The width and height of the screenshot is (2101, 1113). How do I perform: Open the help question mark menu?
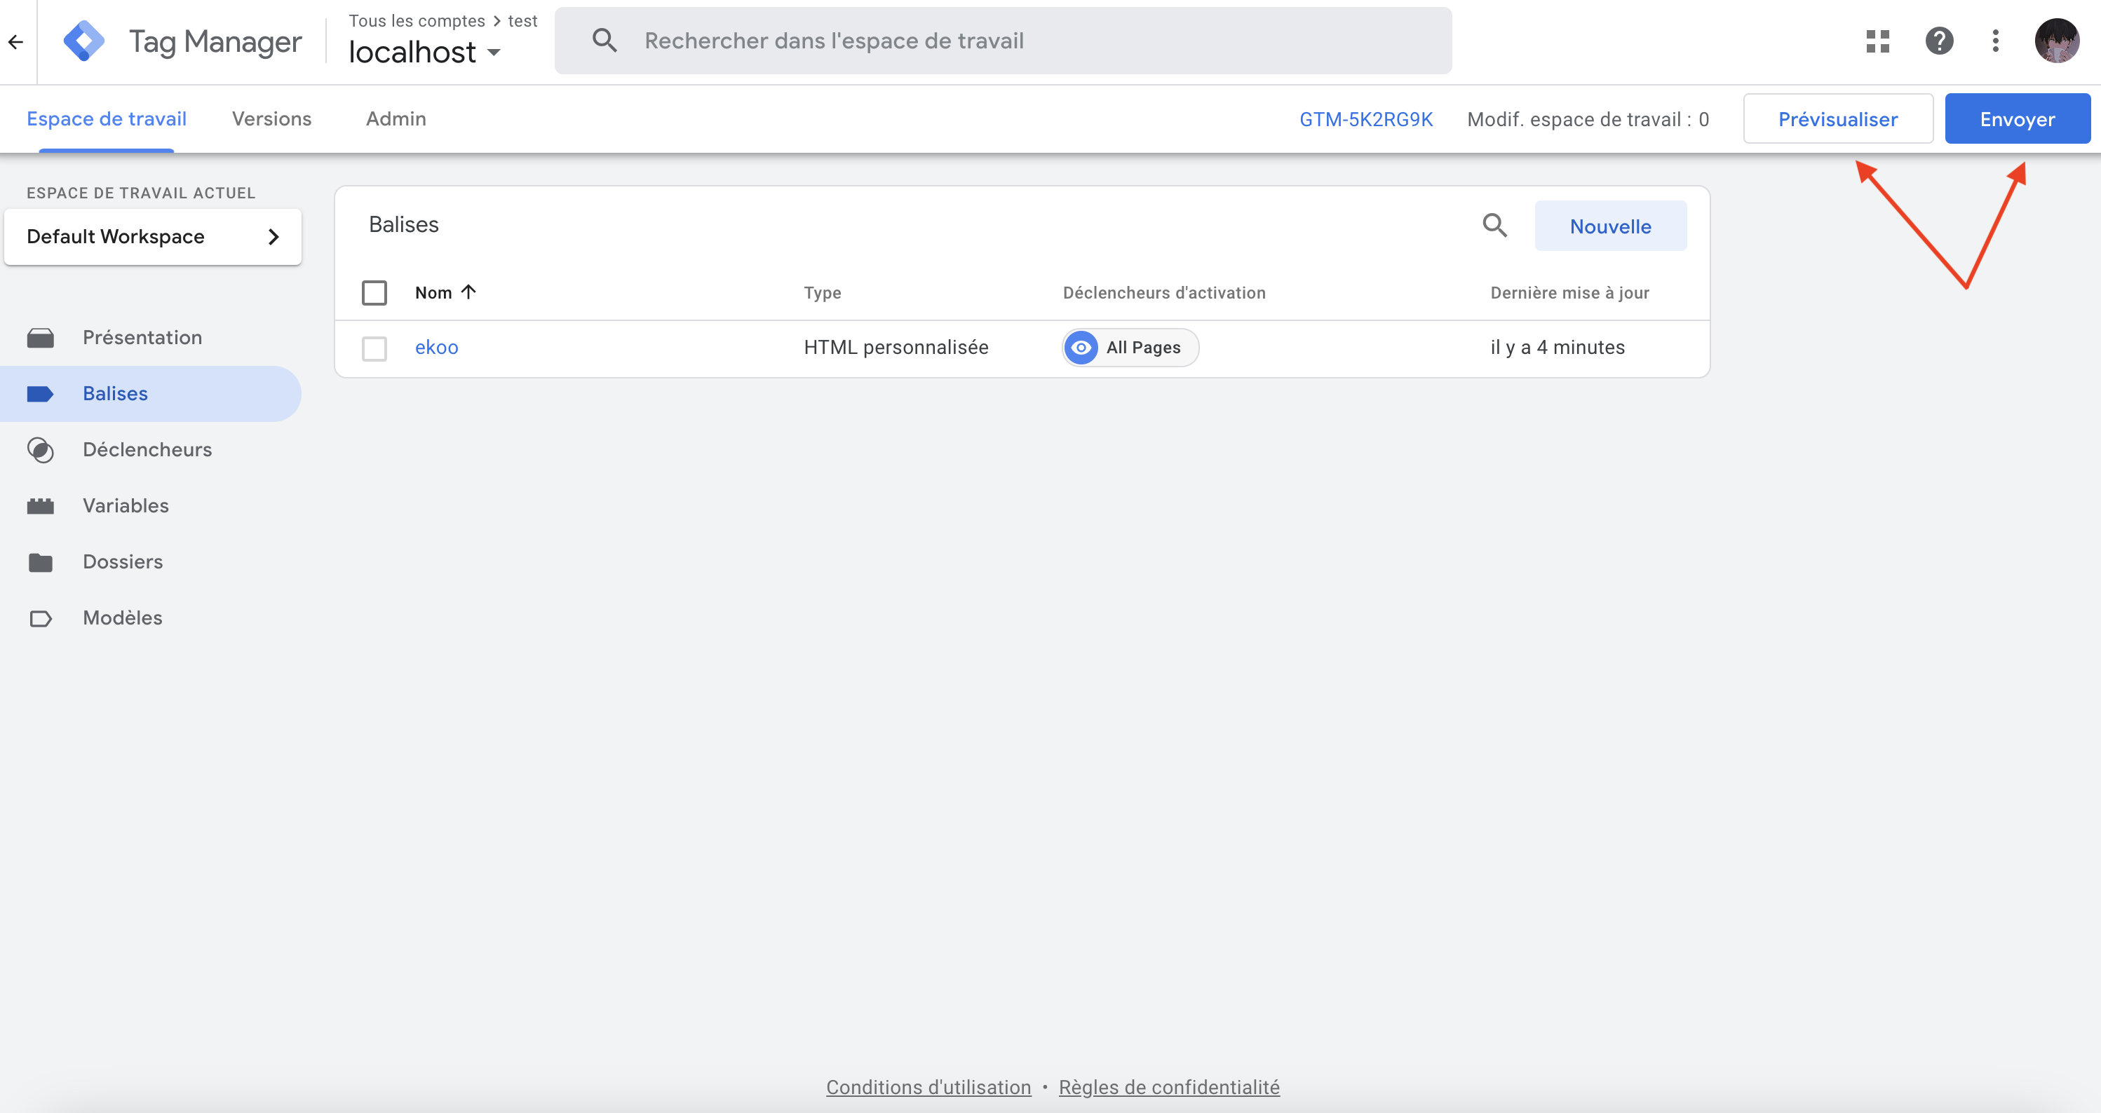click(x=1940, y=41)
